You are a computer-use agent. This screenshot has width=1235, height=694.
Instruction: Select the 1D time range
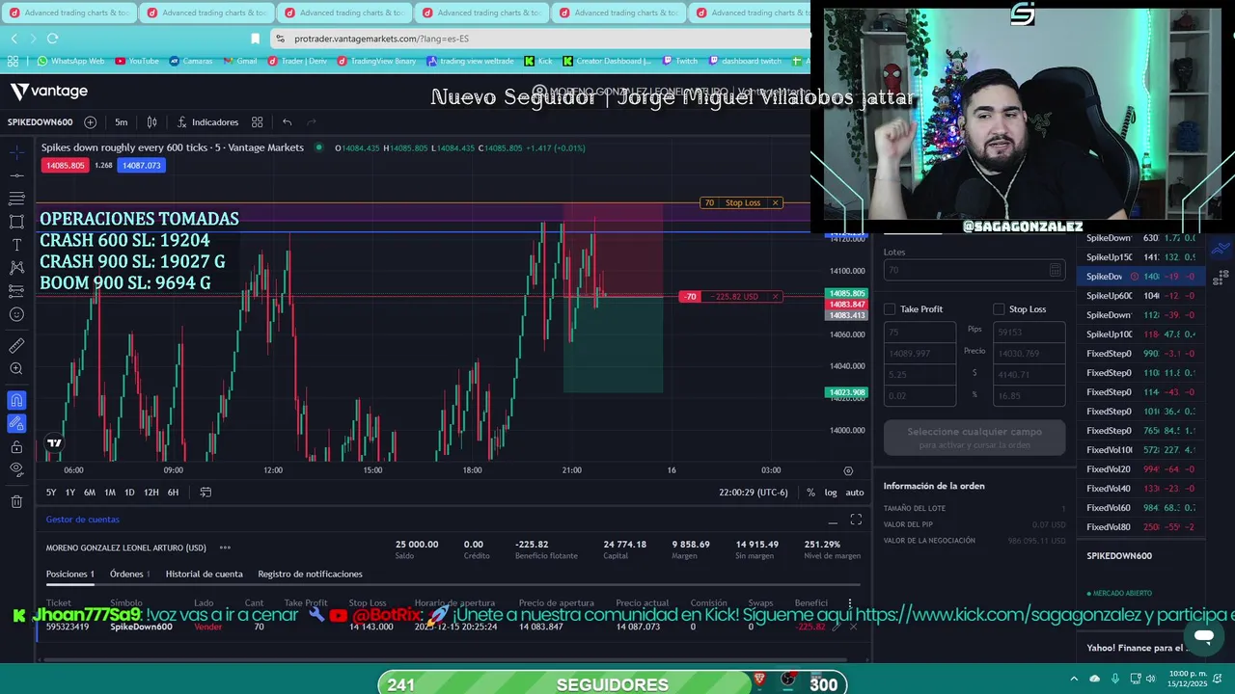[x=129, y=493]
